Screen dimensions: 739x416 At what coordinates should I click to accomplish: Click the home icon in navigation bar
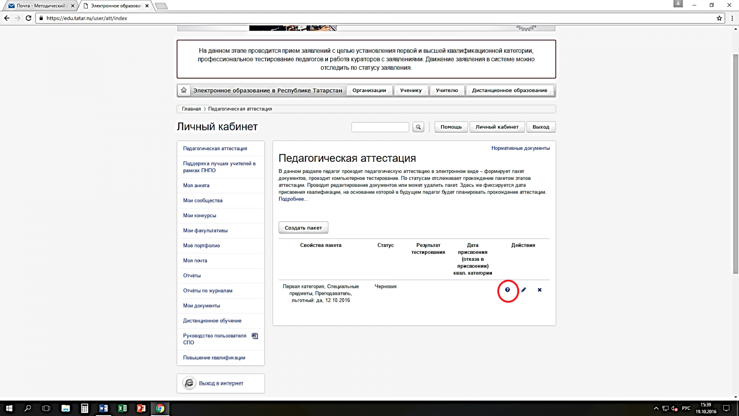point(184,90)
